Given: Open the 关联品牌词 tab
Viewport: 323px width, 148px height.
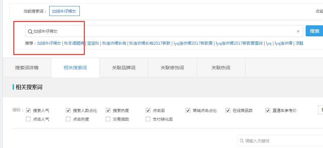Looking at the screenshot, I should [x=124, y=68].
